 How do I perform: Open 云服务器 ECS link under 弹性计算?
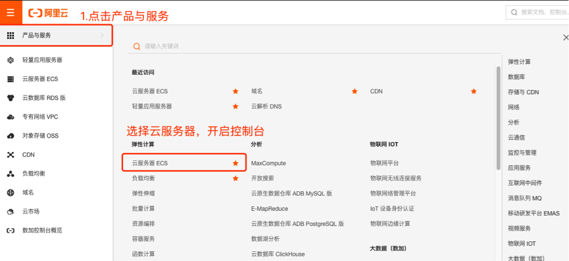tap(150, 164)
